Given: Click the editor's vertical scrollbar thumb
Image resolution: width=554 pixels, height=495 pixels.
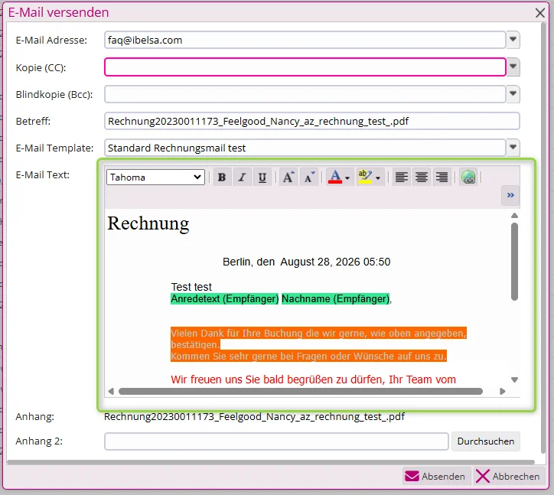Looking at the screenshot, I should [x=514, y=262].
